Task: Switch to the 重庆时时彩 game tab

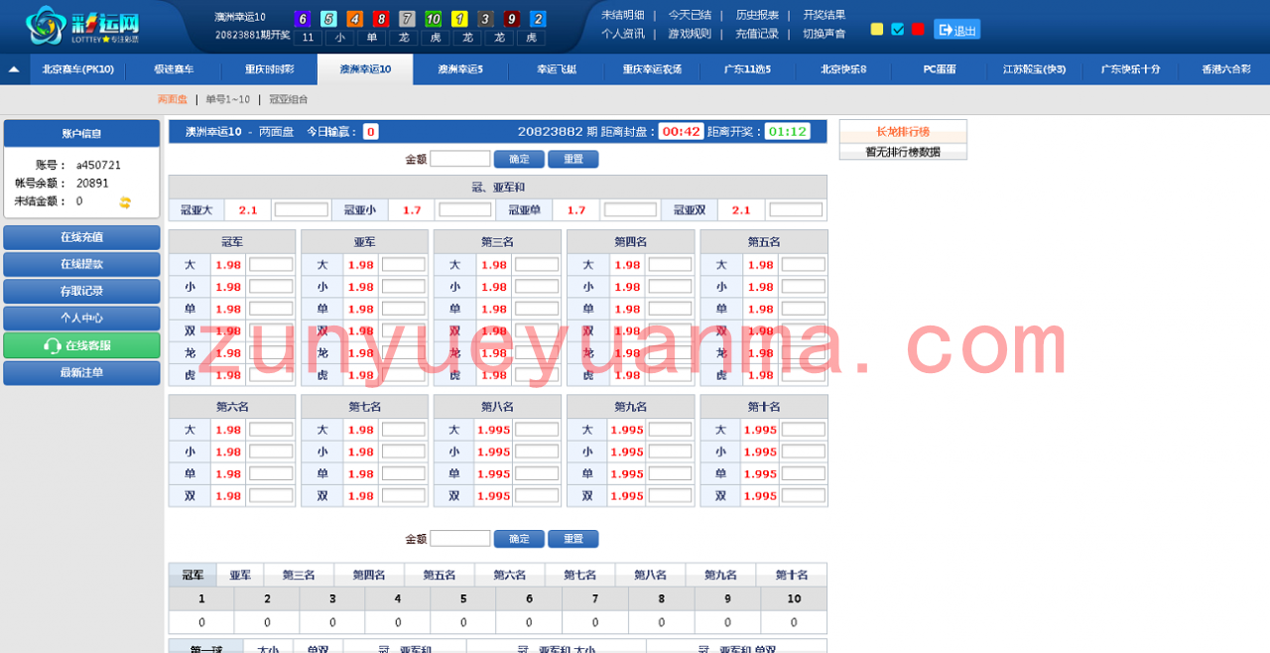Action: 269,69
